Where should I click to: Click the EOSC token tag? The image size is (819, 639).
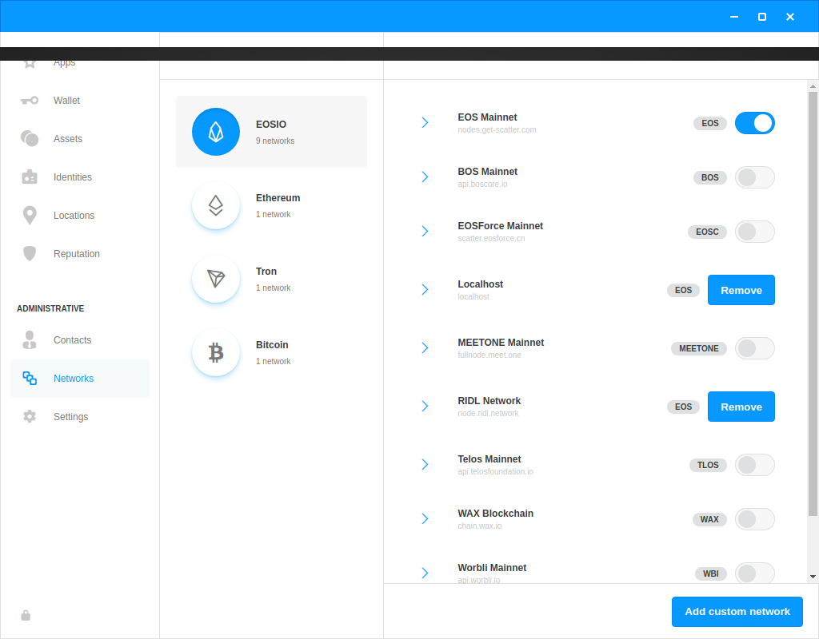707,232
